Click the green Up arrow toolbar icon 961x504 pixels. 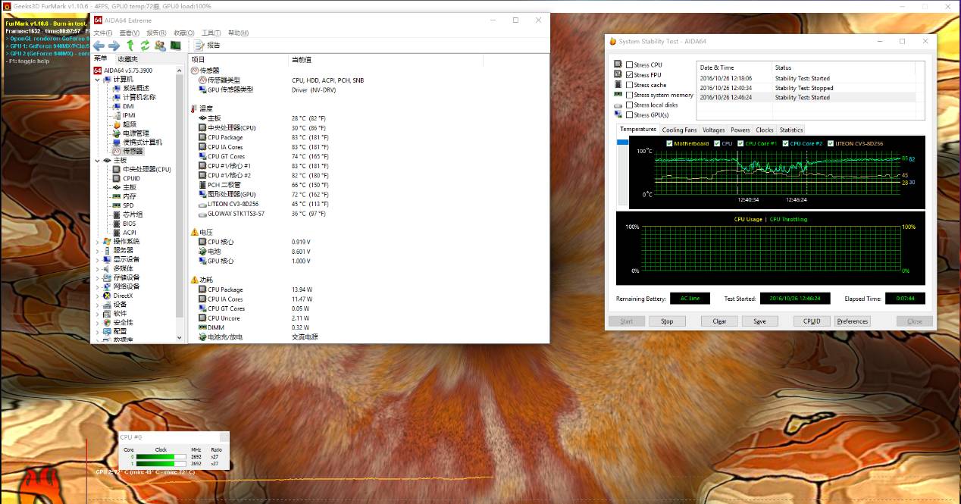point(130,45)
